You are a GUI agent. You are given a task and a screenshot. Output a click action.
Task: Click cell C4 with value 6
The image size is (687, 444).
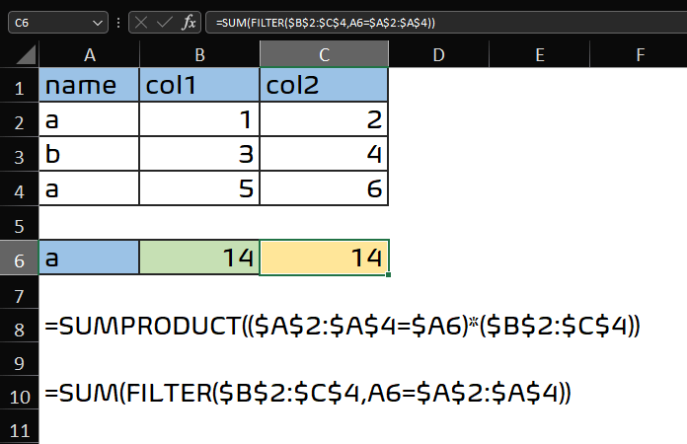click(324, 188)
